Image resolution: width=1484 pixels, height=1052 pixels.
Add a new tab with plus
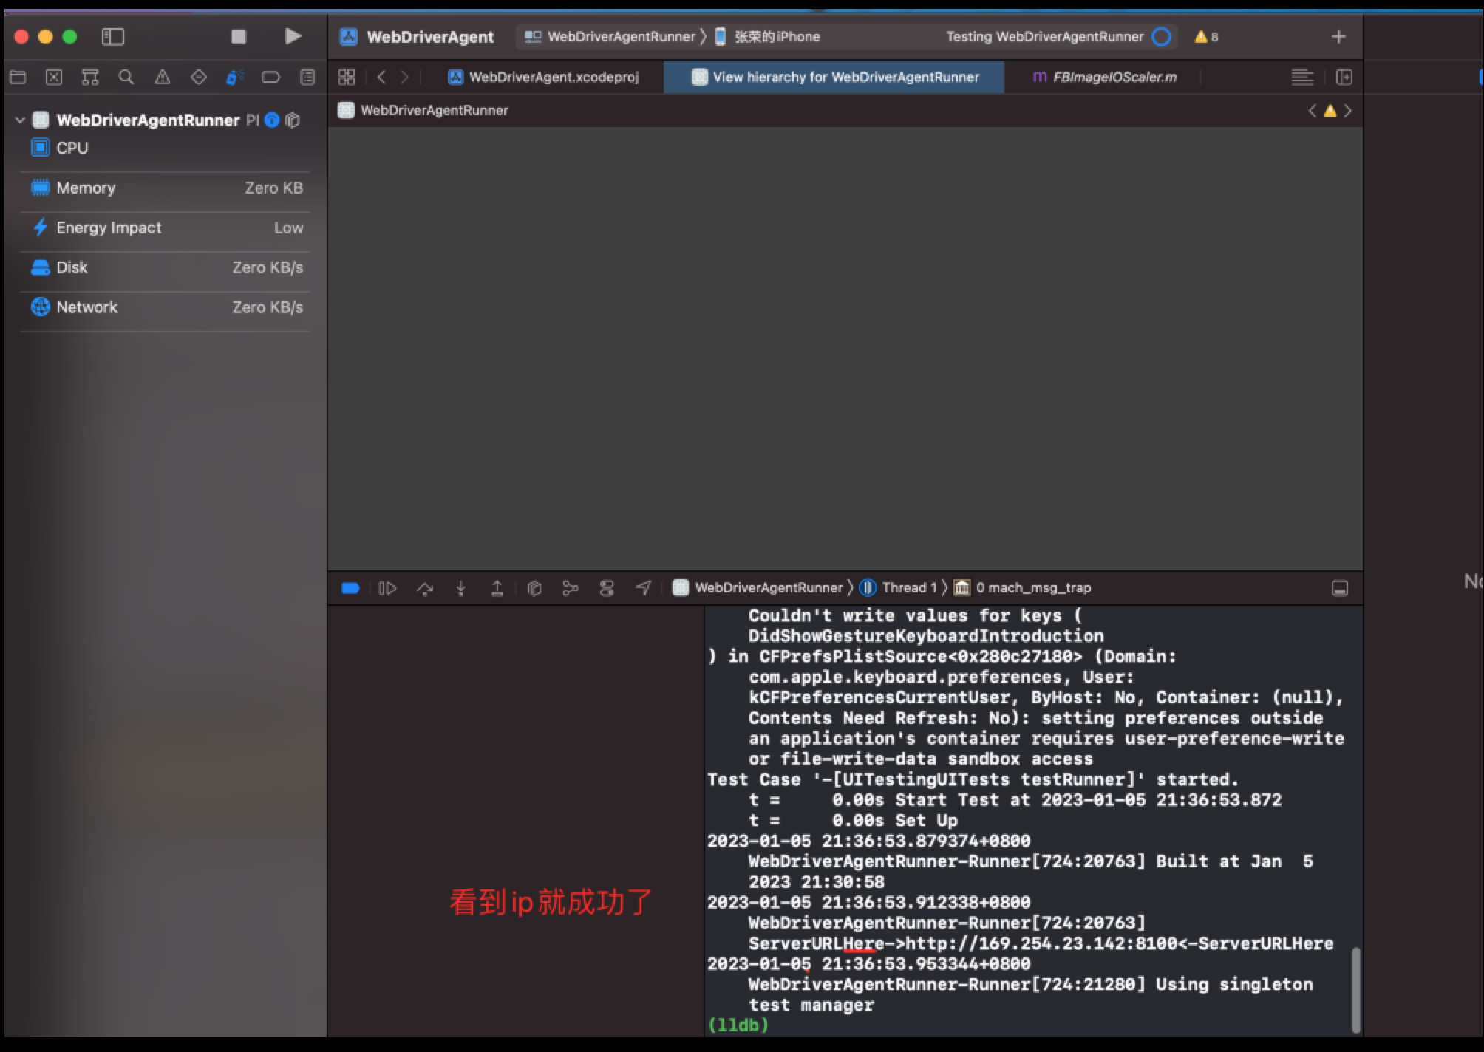(1338, 36)
